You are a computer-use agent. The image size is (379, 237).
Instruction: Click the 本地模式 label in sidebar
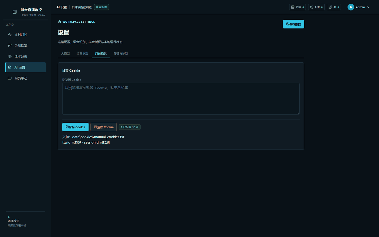14,221
